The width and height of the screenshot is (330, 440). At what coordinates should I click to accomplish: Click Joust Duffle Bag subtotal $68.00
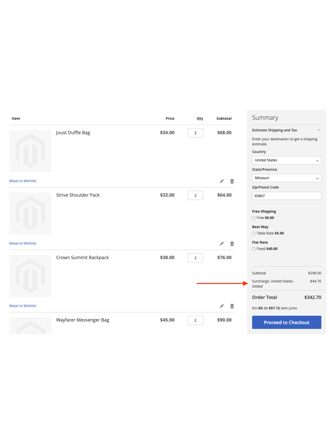click(224, 133)
